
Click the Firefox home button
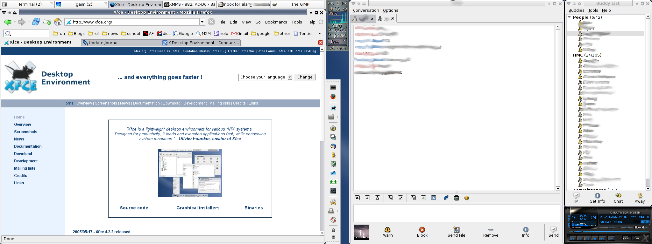click(x=58, y=22)
